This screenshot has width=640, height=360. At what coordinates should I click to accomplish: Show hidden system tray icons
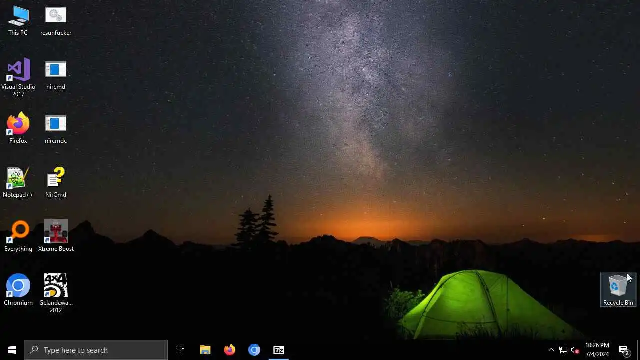click(x=551, y=350)
